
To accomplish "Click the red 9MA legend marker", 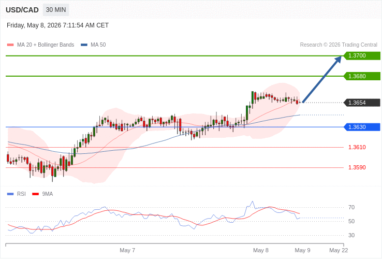I will coord(36,194).
